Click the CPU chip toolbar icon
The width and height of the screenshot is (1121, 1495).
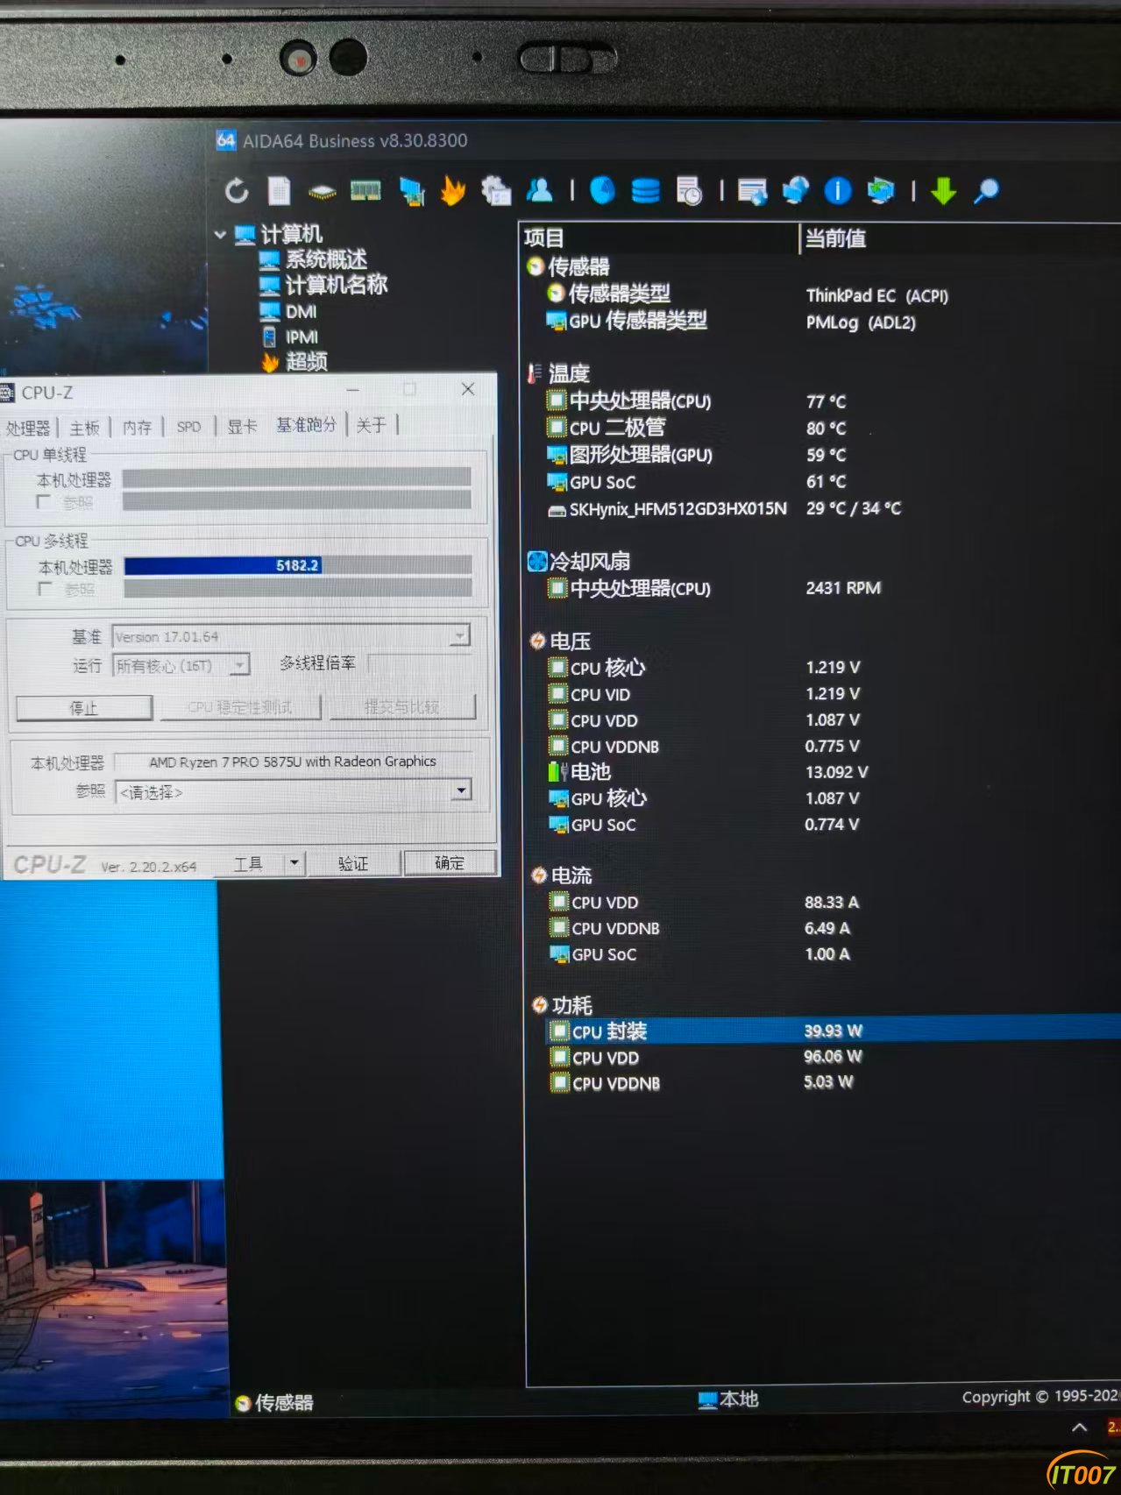[x=322, y=191]
